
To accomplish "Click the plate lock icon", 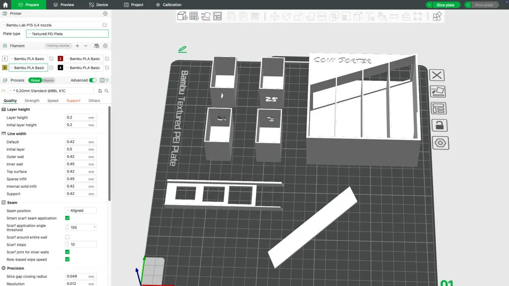I will point(439,125).
